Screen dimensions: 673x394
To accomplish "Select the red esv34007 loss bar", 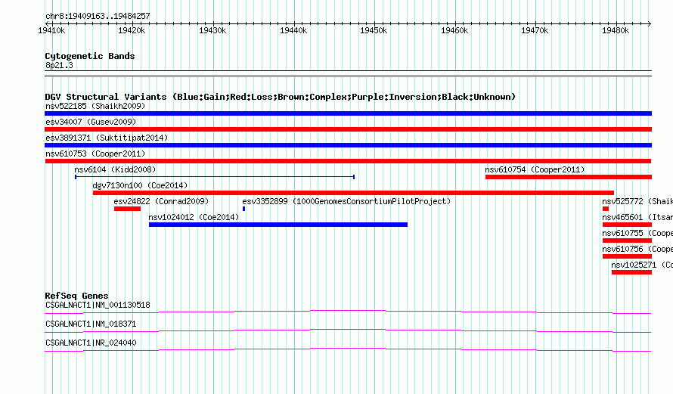I will point(348,129).
